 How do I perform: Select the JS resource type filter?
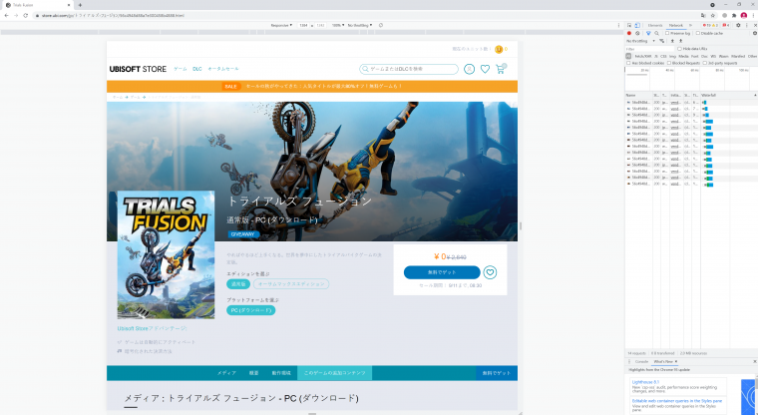click(x=656, y=56)
